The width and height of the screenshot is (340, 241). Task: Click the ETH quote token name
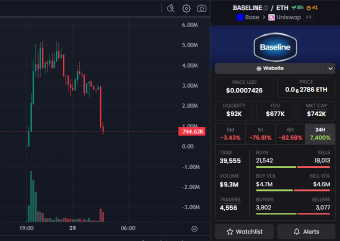282,8
